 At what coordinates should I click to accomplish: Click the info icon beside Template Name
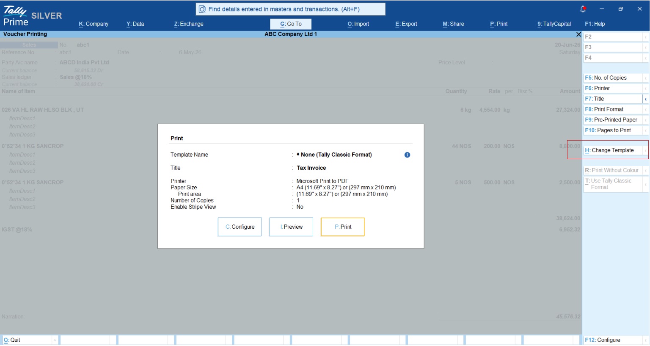(x=407, y=155)
